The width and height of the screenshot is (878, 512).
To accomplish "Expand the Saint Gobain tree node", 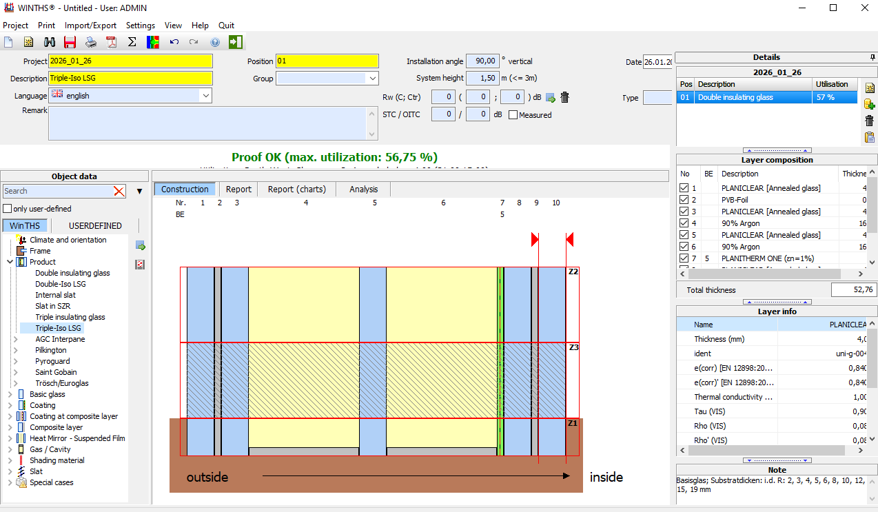I will (16, 372).
